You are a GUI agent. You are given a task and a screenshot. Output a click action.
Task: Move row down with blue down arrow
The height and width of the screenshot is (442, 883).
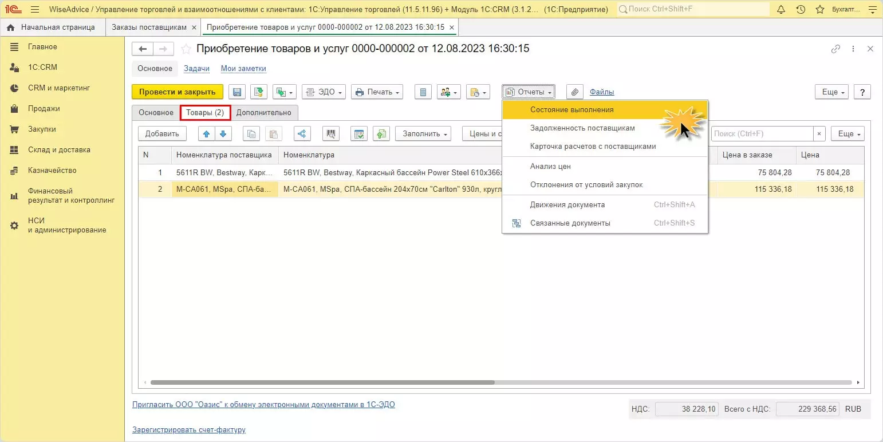pos(223,134)
